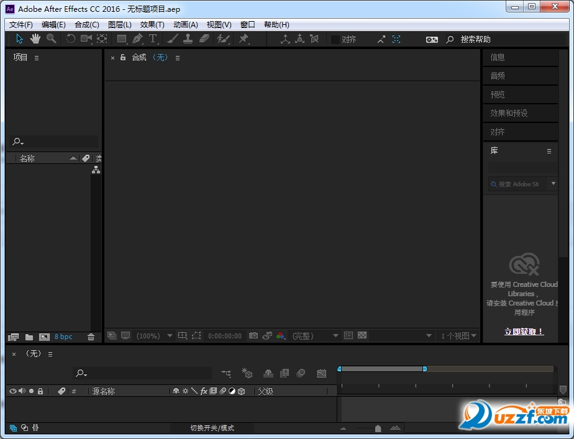
Task: Click the timeline zoom slider handle
Action: point(378,428)
